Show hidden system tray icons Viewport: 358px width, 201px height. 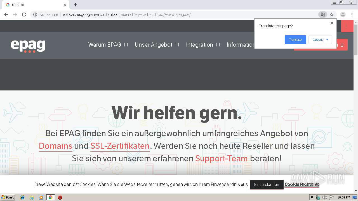(312, 197)
